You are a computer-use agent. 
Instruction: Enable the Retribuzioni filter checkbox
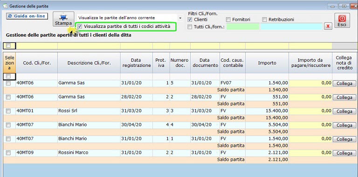coord(264,20)
